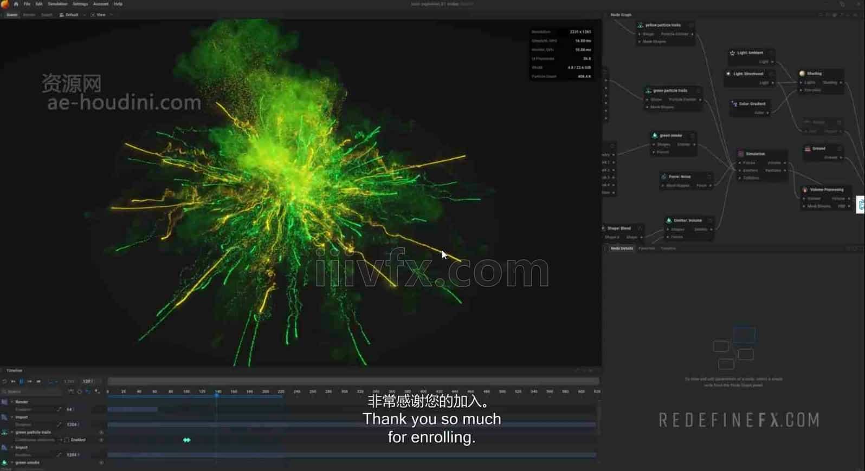Click the timeline overview scrollbar above ruler
This screenshot has width=865, height=471.
(353, 382)
